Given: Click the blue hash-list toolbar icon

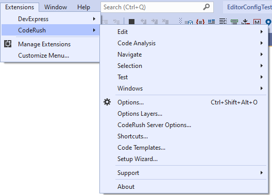Looking at the screenshot, I should (x=211, y=22).
